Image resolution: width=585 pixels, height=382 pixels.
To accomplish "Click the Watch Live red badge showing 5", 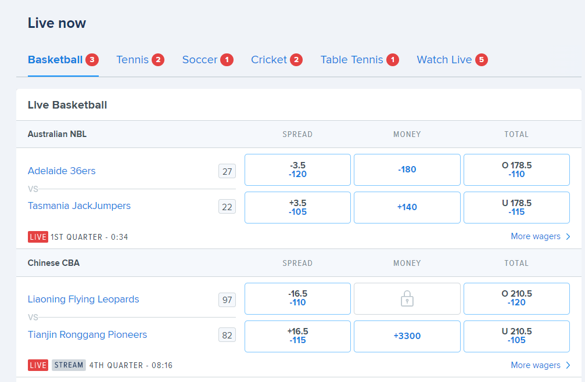I will (481, 60).
